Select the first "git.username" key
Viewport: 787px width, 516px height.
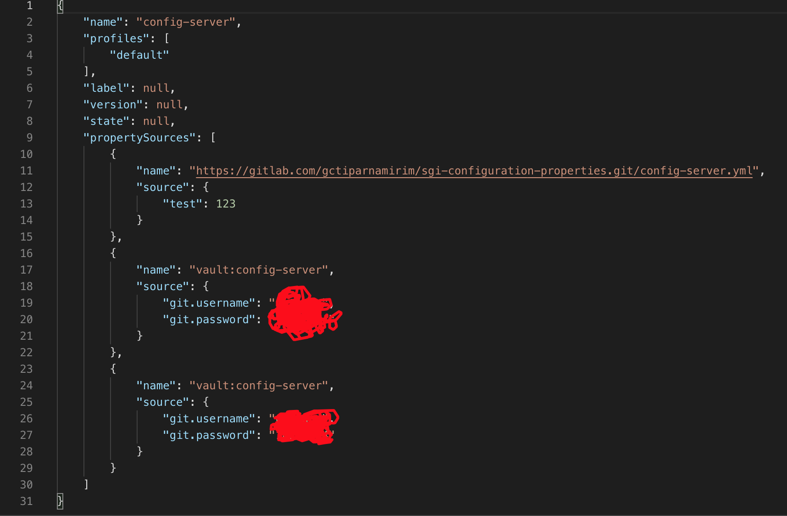pyautogui.click(x=209, y=303)
